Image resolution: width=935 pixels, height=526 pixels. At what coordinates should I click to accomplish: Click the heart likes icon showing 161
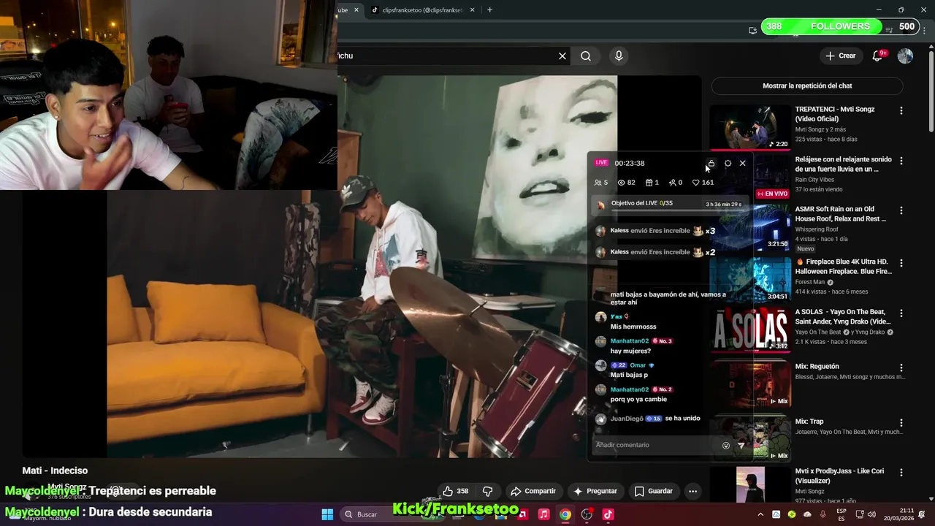(x=696, y=183)
